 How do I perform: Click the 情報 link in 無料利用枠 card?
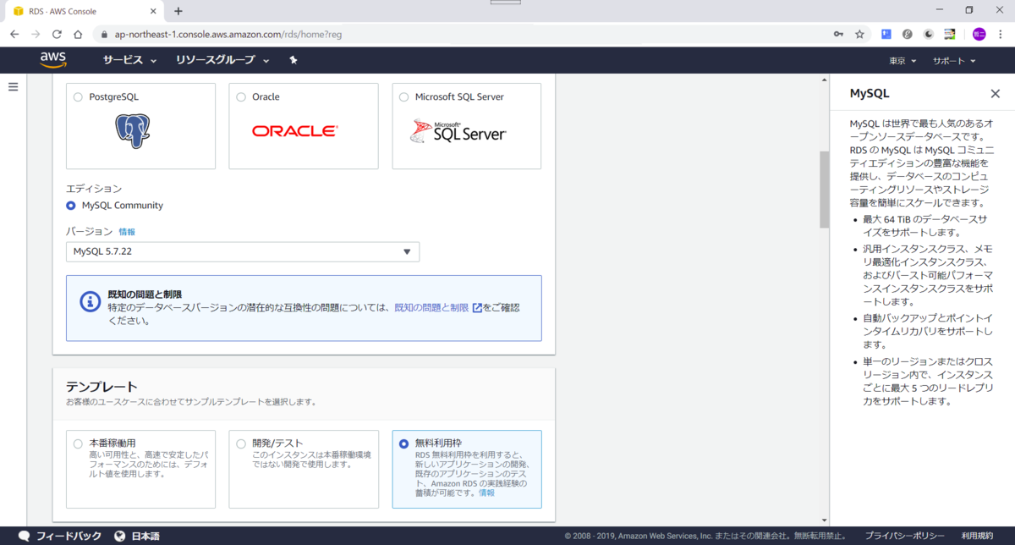[x=487, y=493]
